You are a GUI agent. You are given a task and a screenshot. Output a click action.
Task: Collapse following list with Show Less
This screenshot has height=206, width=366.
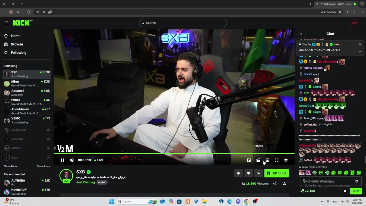[43, 166]
